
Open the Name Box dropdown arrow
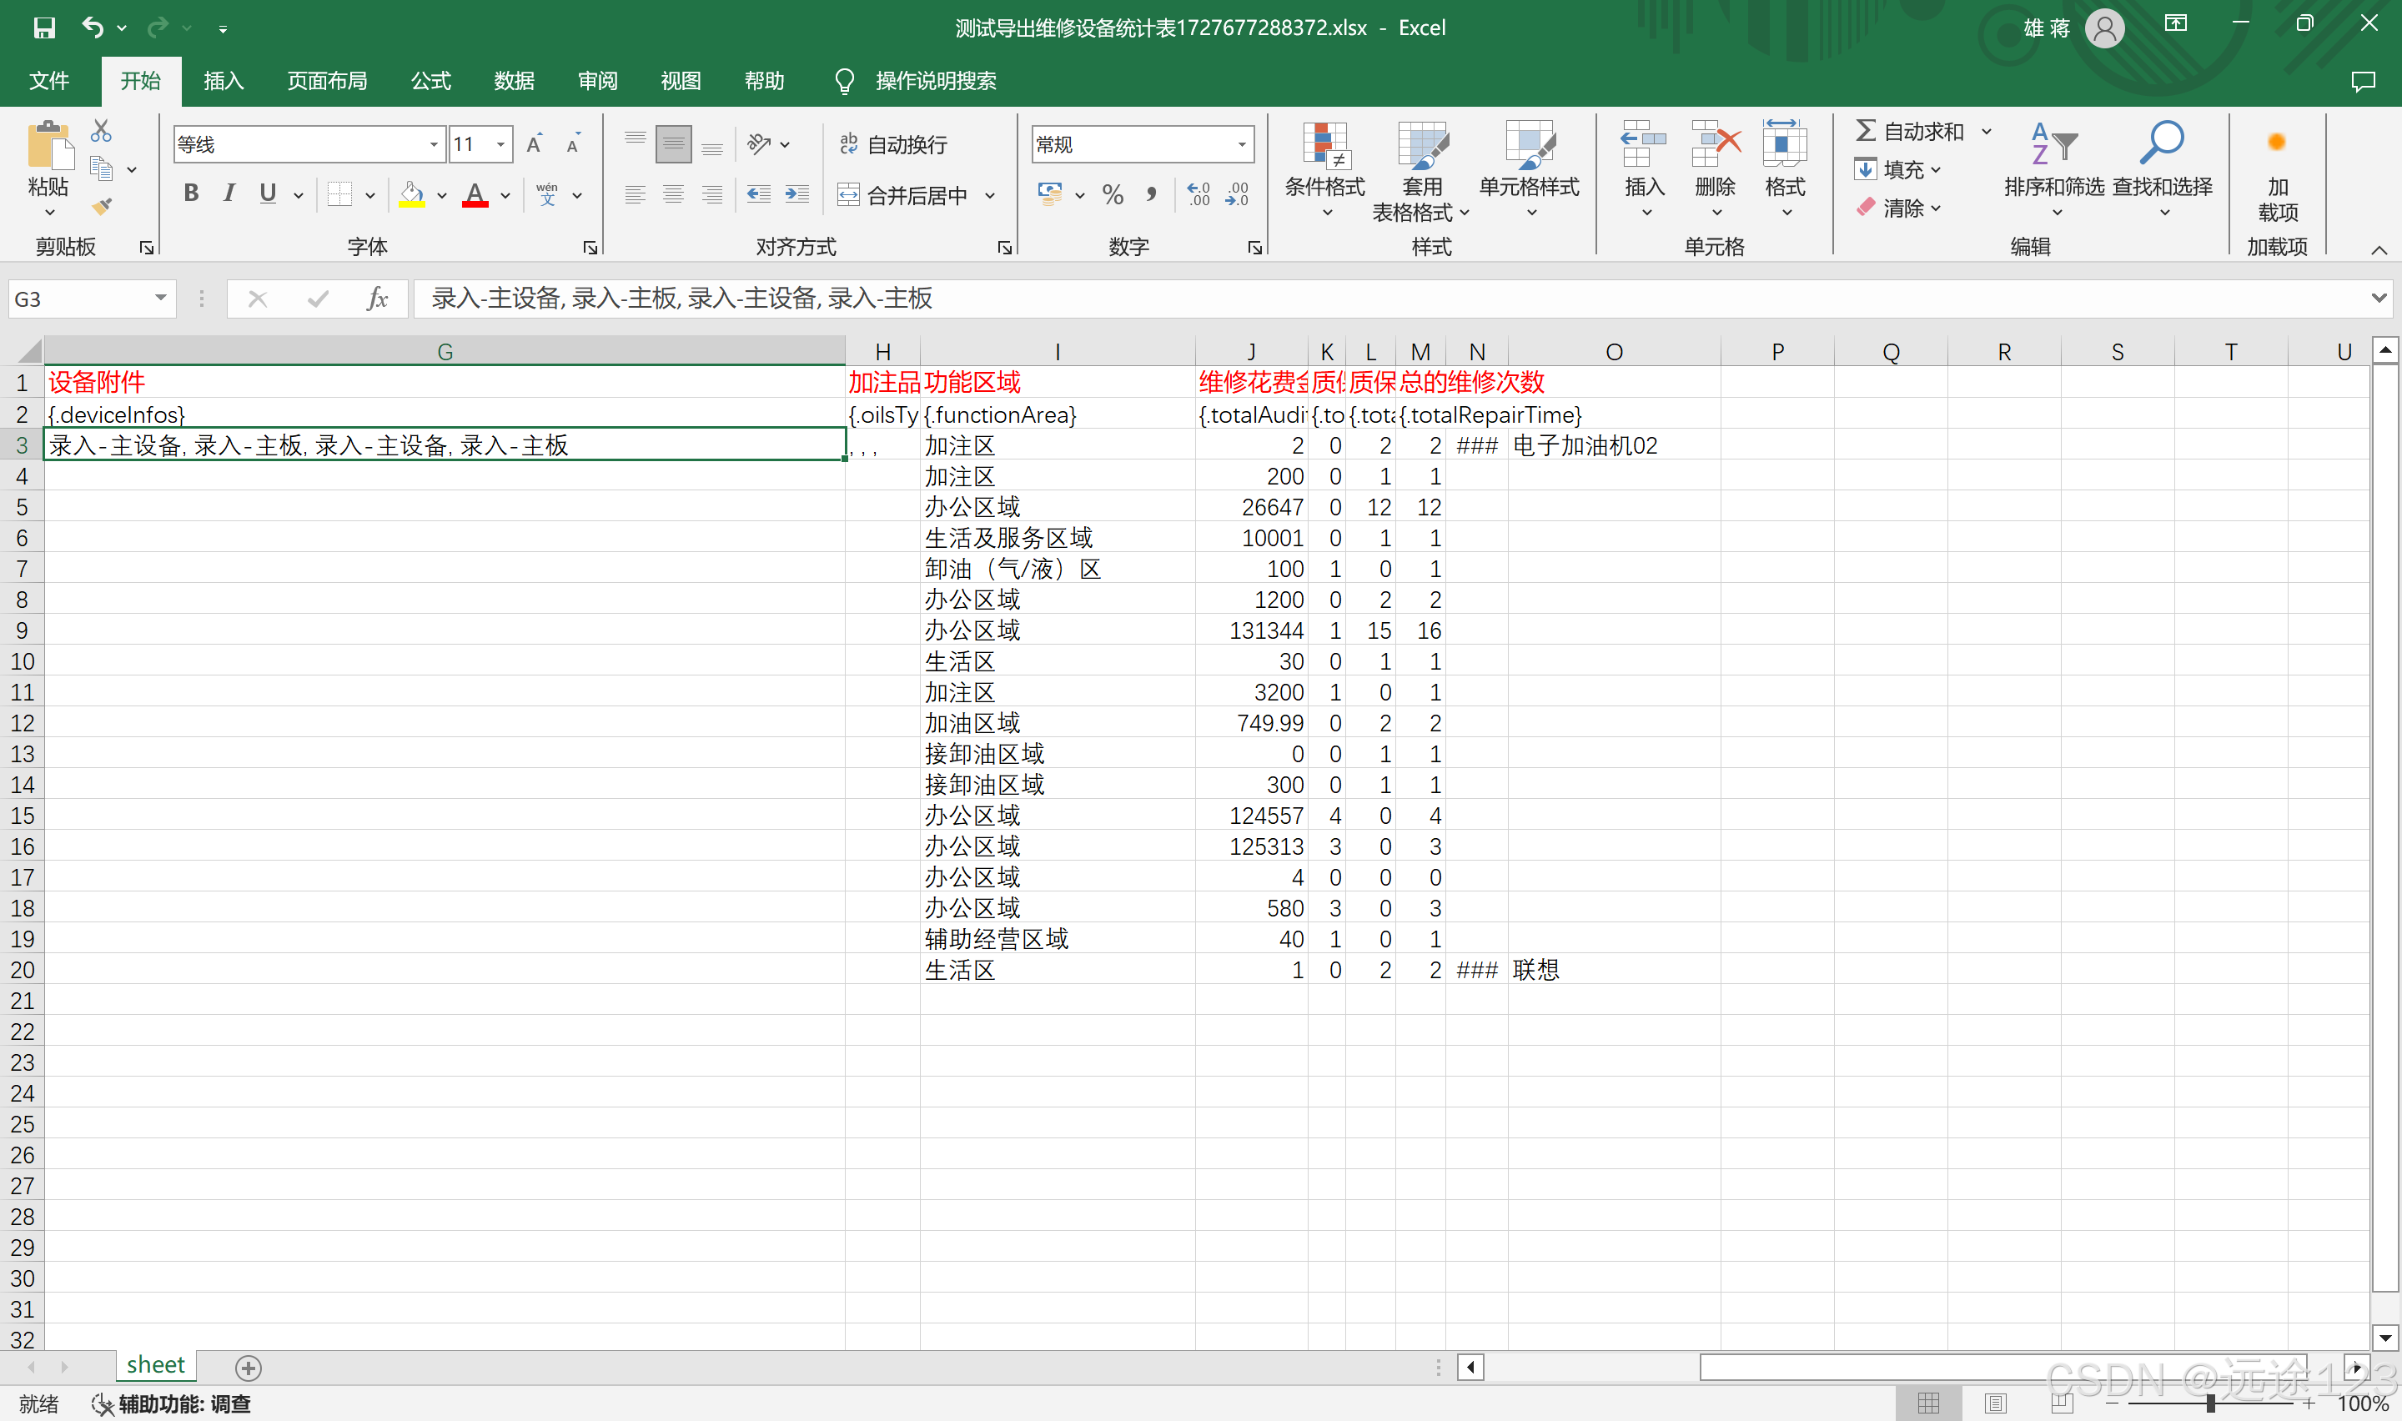[160, 299]
